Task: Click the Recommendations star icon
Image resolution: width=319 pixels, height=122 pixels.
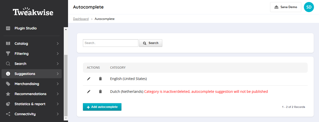Action: pos(8,94)
